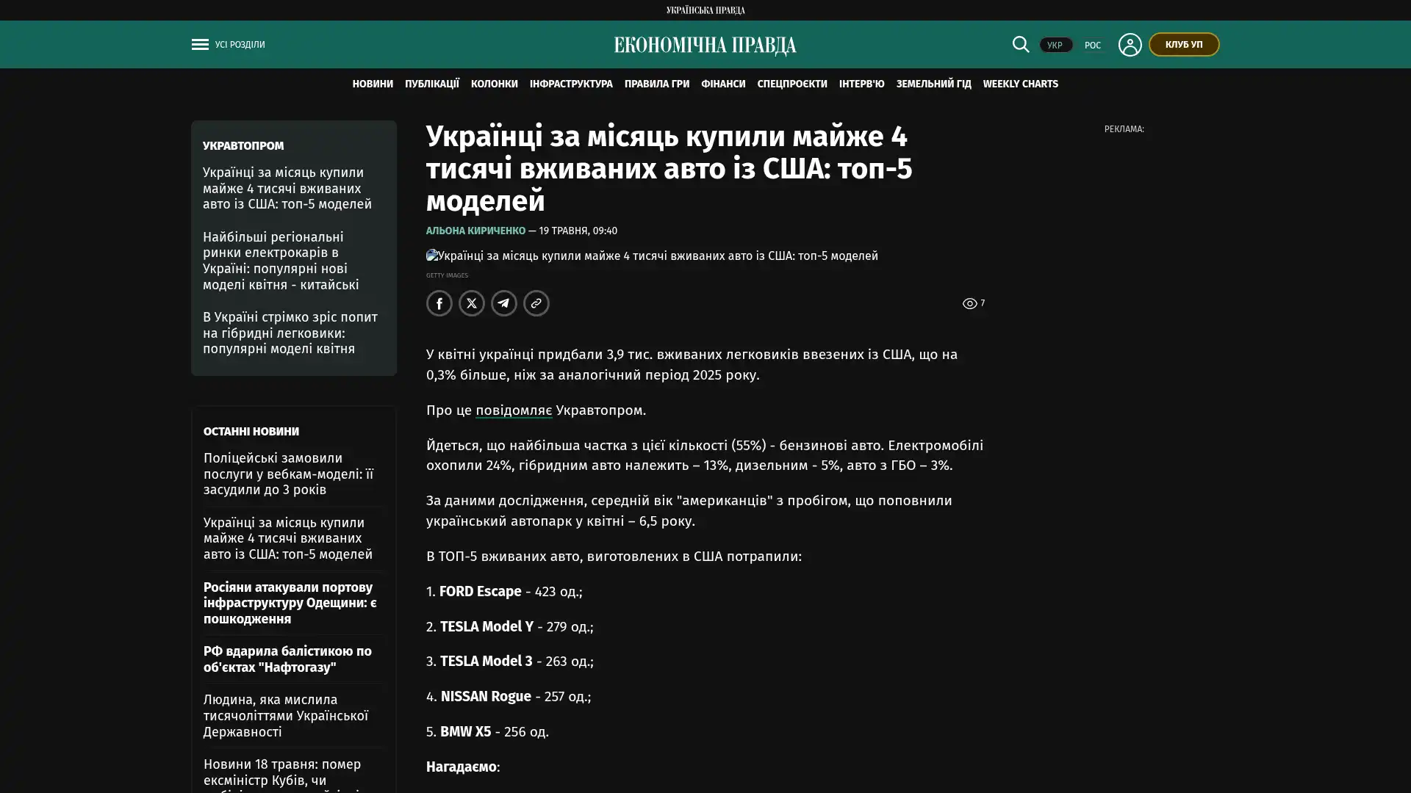1411x793 pixels.
Task: Click the search magnifier icon
Action: [x=1021, y=45]
